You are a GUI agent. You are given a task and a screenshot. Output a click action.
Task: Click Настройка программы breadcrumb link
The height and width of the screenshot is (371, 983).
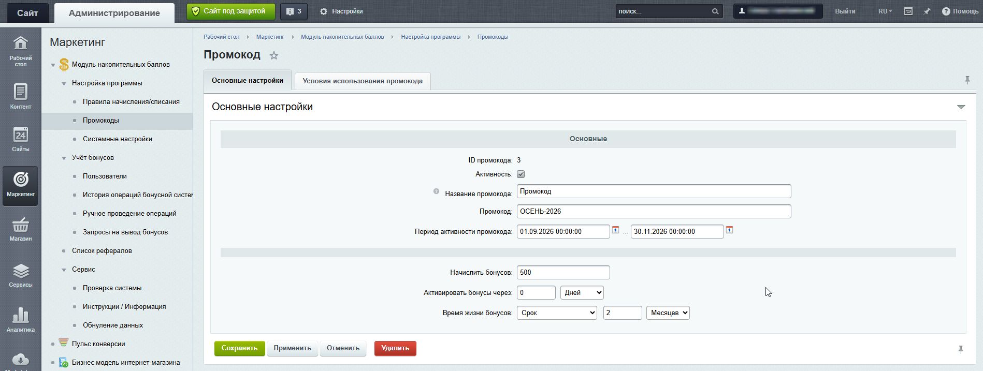click(430, 37)
